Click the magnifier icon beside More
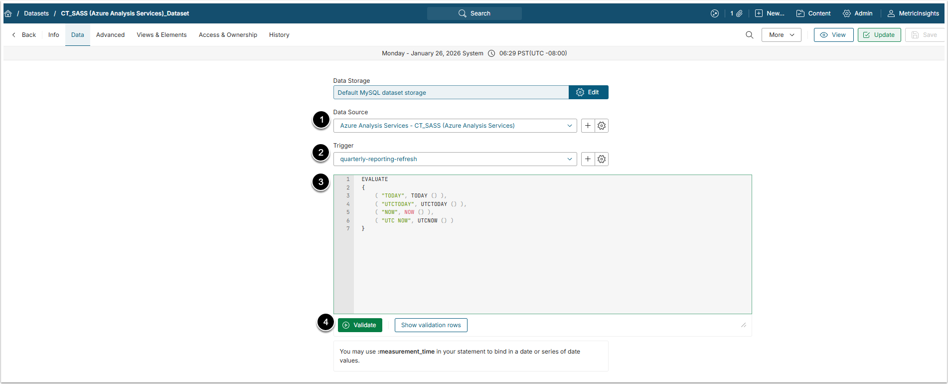948x384 pixels. click(749, 35)
